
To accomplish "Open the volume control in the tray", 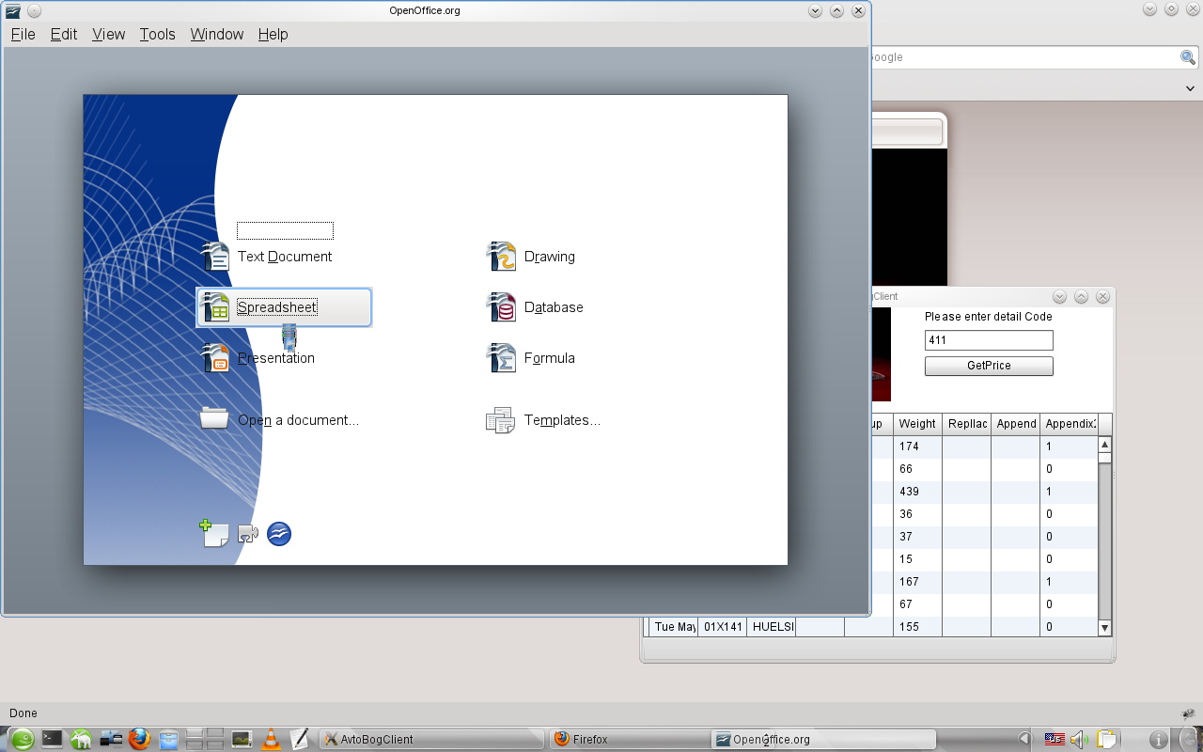I will click(1079, 740).
